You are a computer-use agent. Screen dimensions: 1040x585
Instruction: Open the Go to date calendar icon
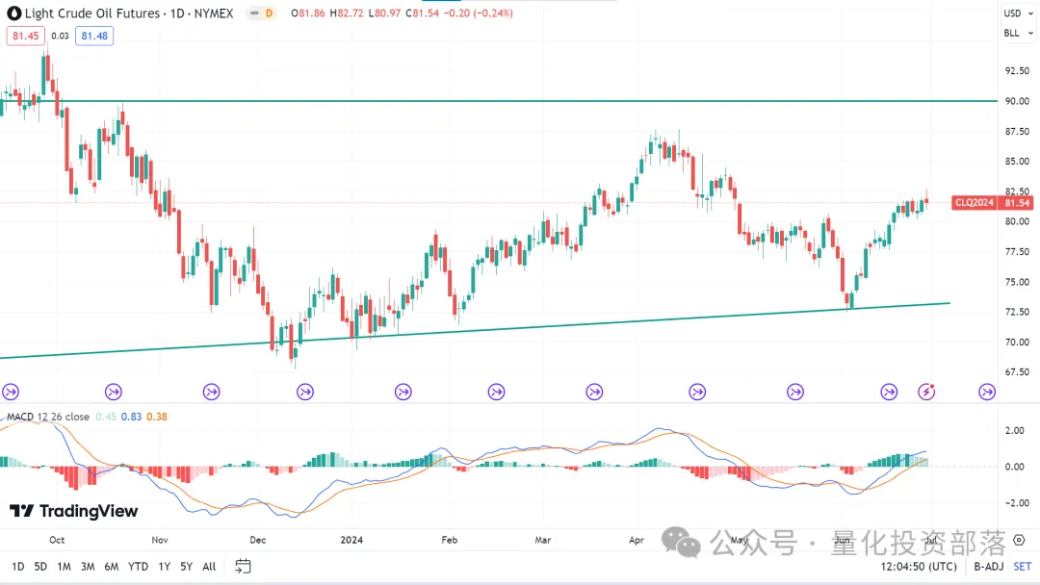(x=243, y=567)
